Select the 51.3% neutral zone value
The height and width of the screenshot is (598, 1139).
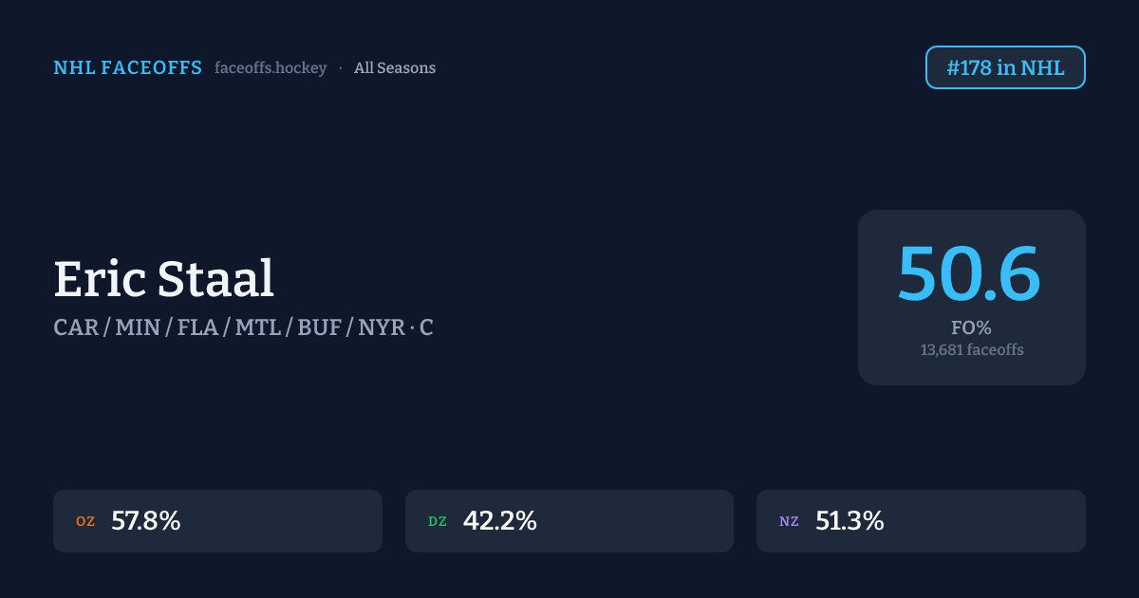850,521
